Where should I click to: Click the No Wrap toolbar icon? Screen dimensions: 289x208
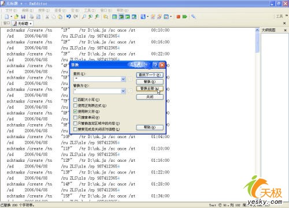(x=114, y=17)
